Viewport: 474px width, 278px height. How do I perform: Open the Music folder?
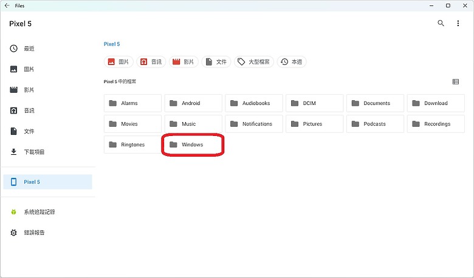coord(193,124)
